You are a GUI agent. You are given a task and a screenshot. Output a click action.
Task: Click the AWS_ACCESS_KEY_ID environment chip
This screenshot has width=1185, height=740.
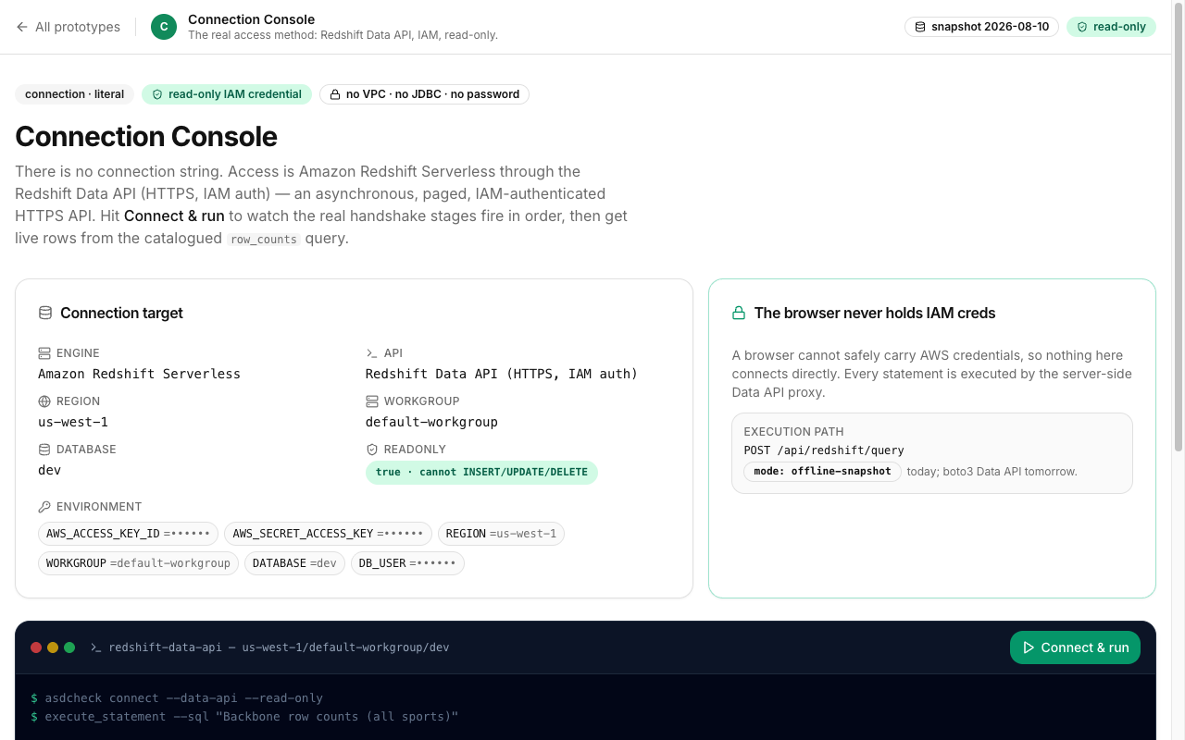coord(129,534)
